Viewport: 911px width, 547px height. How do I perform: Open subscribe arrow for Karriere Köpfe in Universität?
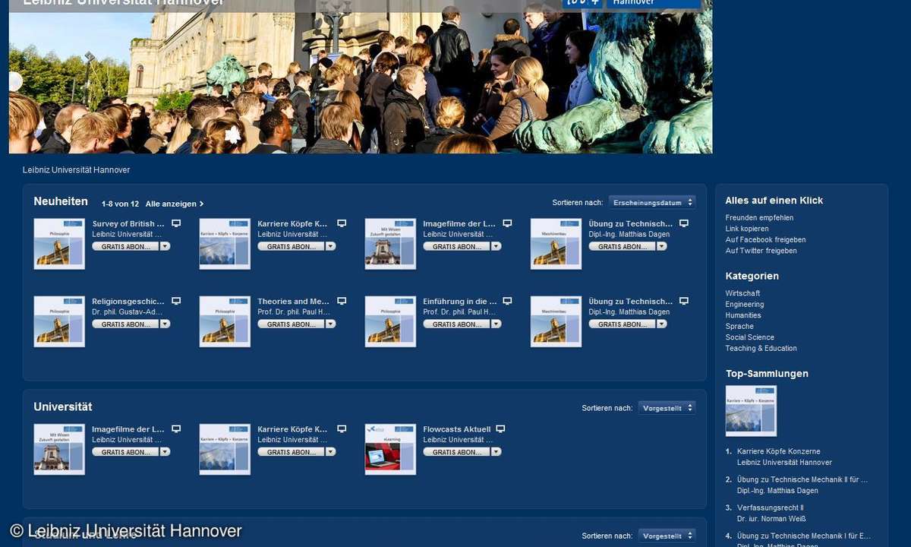(x=330, y=451)
